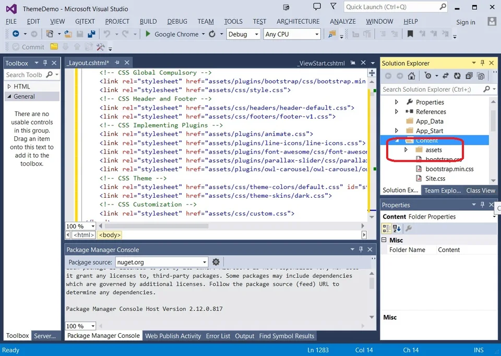Expand the References node in Solution Explorer
Viewport: 501px width, 356px height.
(397, 111)
